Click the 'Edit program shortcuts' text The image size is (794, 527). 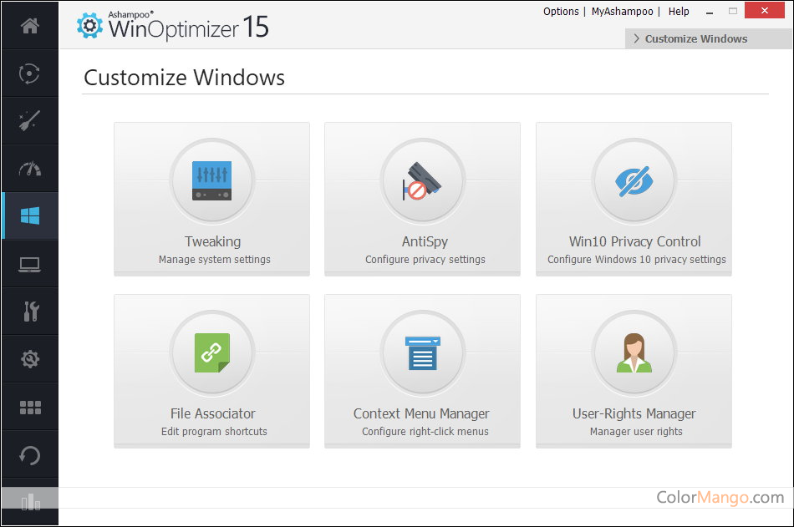coord(214,431)
